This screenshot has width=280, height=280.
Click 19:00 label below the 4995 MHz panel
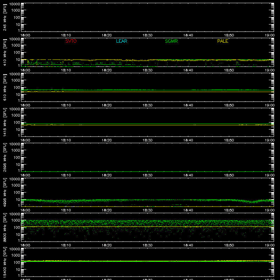[269, 210]
